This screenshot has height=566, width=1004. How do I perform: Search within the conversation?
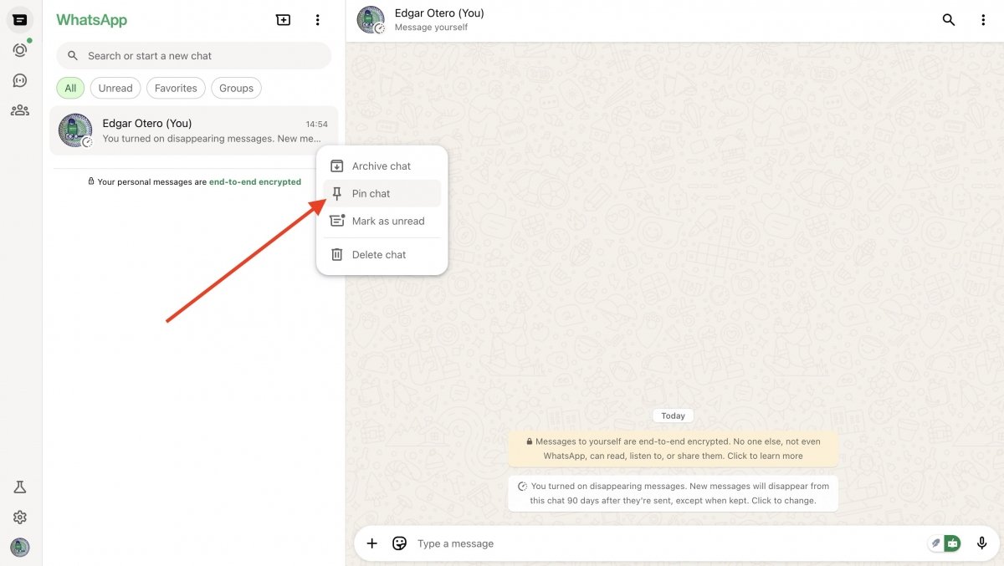(x=949, y=20)
